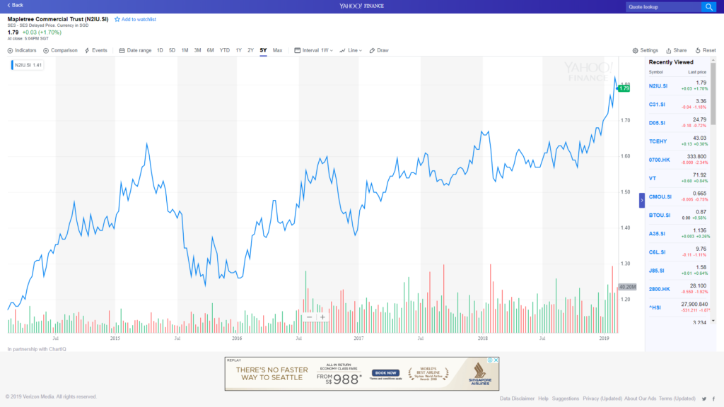Select the YTD range
This screenshot has width=724, height=407.
click(x=224, y=50)
